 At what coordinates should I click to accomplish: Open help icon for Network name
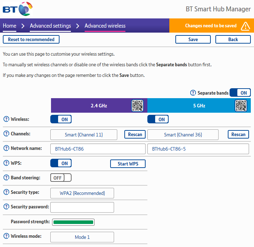[6, 148]
